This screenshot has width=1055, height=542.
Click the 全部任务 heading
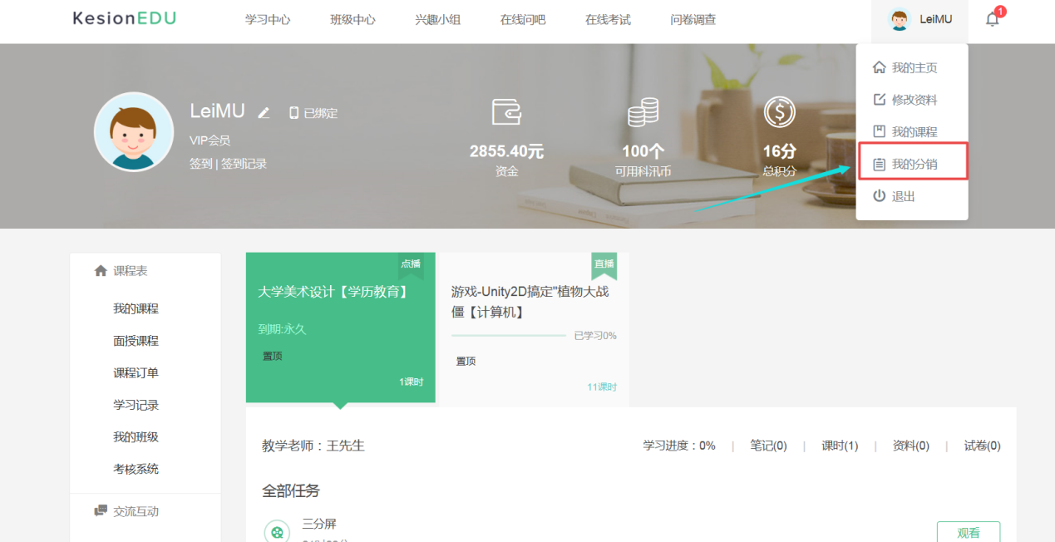coord(291,490)
